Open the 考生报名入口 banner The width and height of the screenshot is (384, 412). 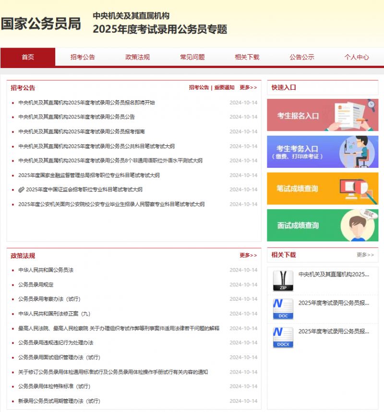tap(323, 115)
